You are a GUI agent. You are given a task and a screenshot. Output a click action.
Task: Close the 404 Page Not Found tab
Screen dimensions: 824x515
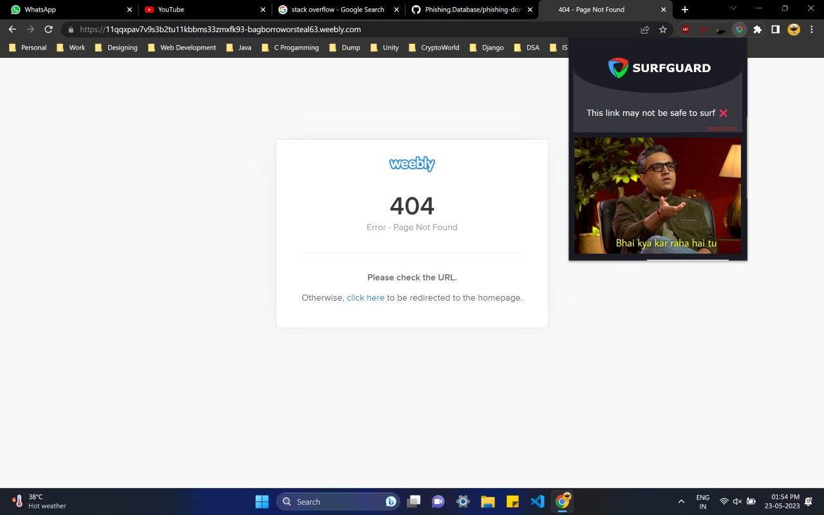[663, 10]
